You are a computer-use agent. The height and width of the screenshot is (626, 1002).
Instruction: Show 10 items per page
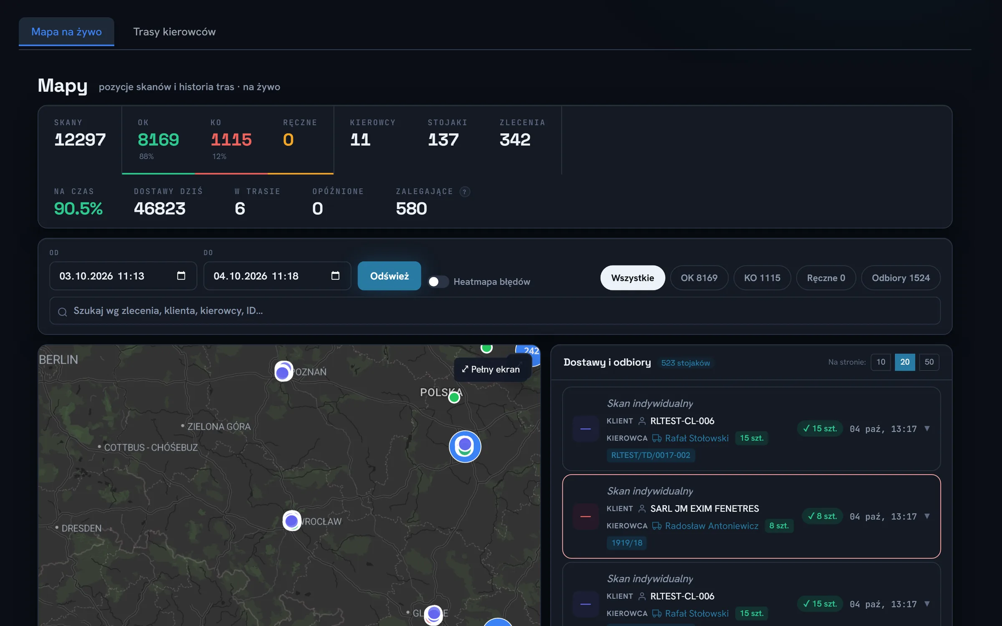pos(881,362)
